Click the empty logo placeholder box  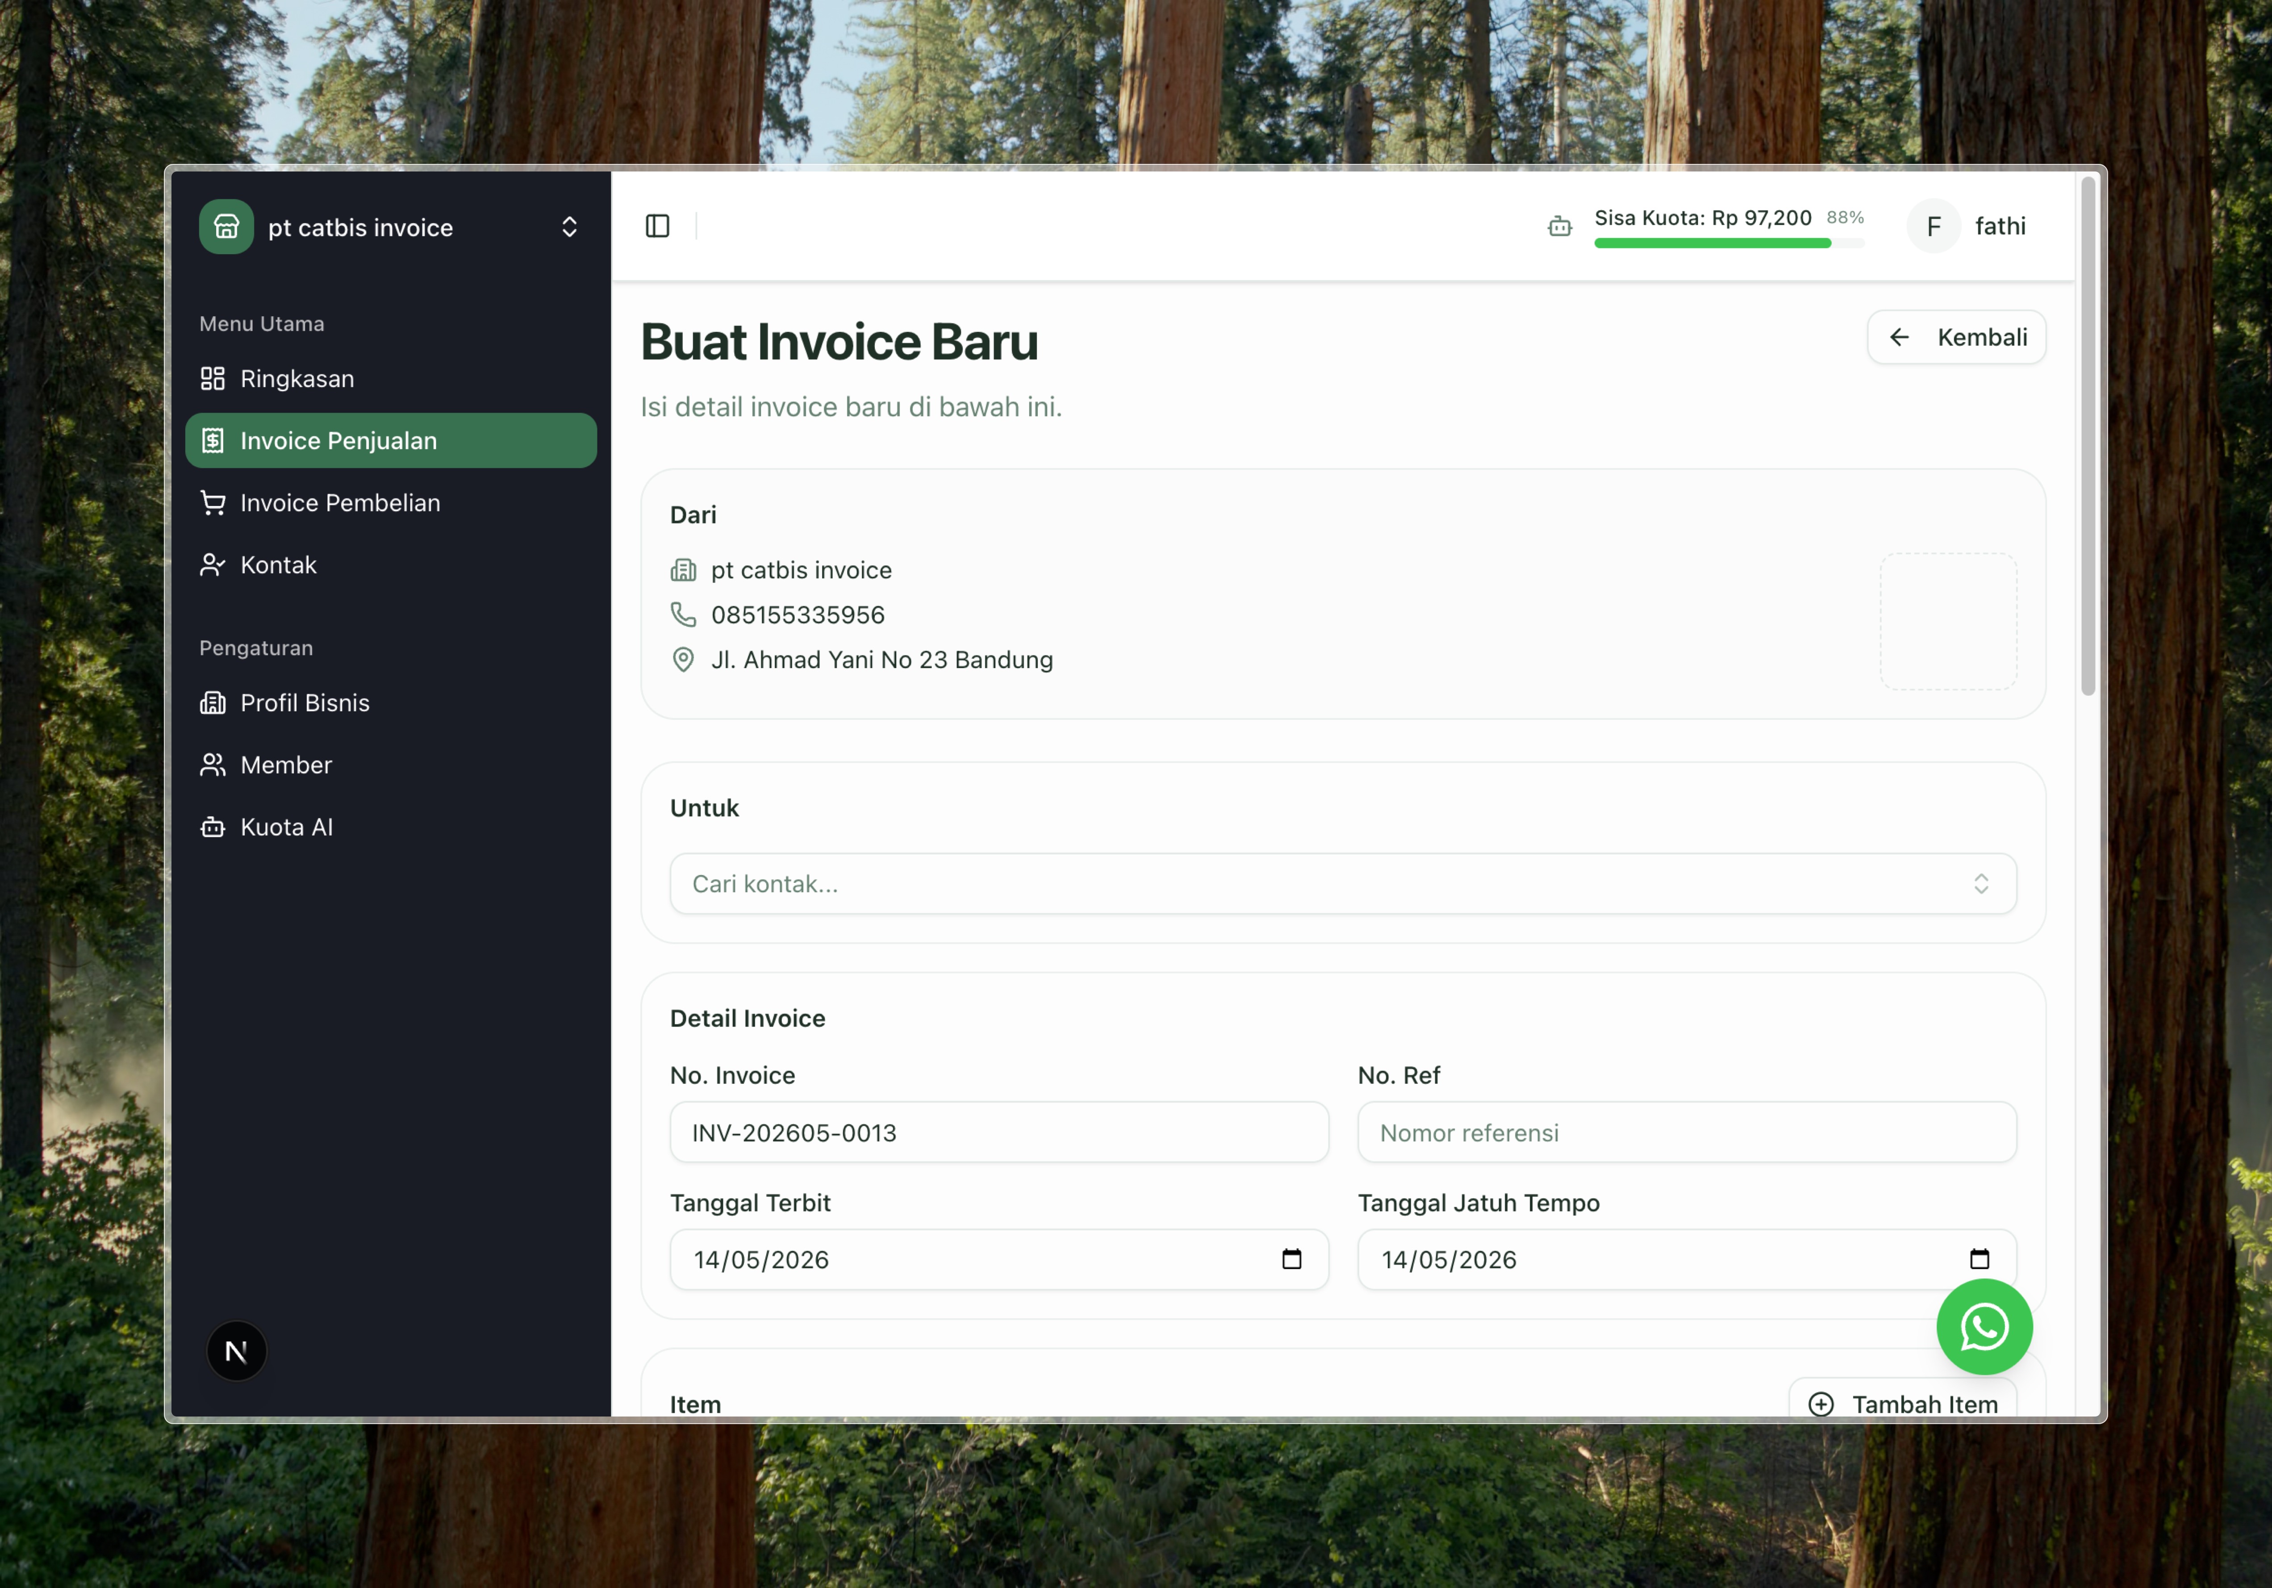[1948, 621]
